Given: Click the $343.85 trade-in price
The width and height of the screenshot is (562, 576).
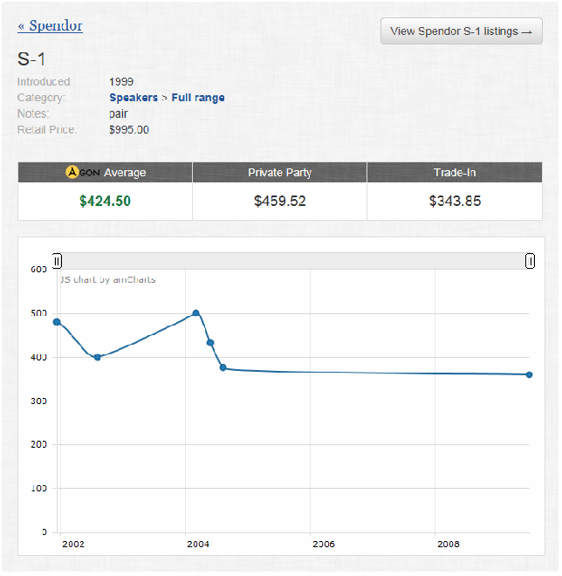Looking at the screenshot, I should (455, 201).
